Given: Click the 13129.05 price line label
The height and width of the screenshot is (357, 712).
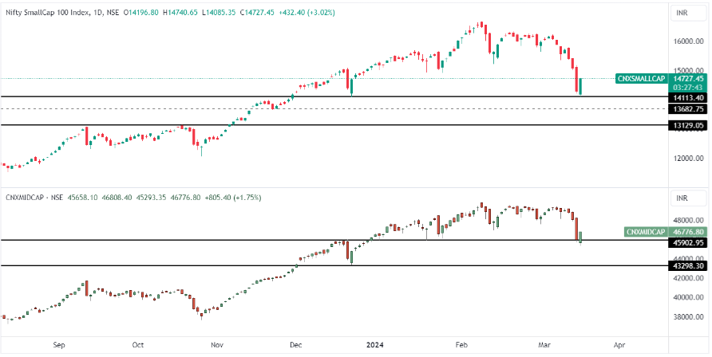Looking at the screenshot, I should coord(688,125).
